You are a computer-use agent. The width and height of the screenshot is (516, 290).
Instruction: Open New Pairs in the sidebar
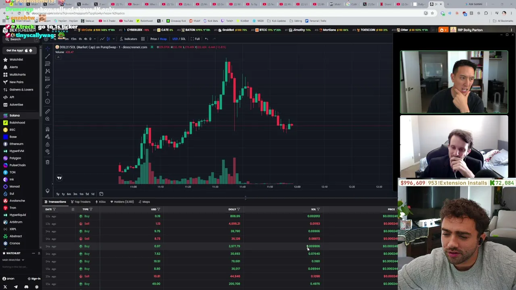(x=16, y=82)
